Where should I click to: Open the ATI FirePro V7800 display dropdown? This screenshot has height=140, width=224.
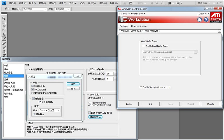click(170, 31)
